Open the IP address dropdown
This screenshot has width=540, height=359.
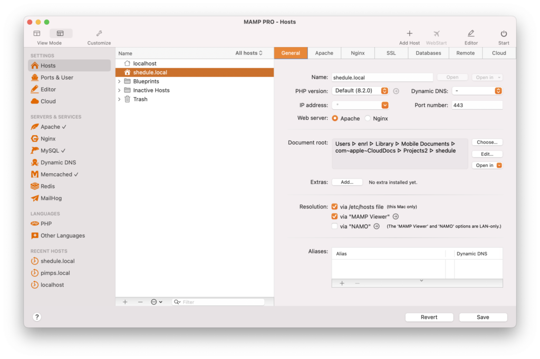pos(385,105)
